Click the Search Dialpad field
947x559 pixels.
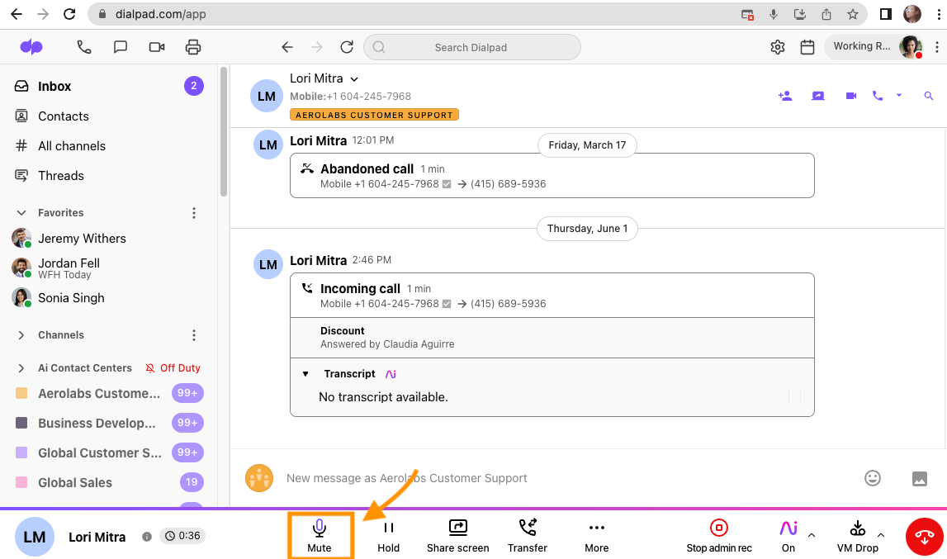coord(471,47)
